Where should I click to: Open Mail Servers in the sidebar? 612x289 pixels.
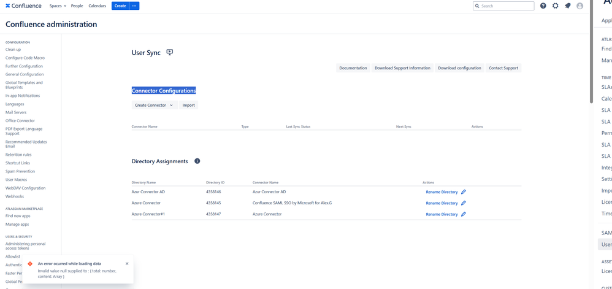16,112
